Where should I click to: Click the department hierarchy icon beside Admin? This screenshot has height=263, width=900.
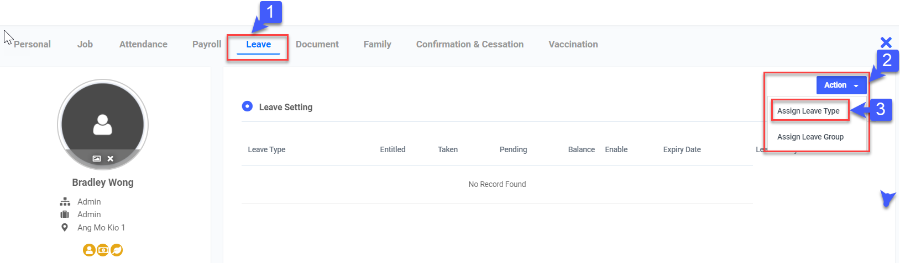65,202
